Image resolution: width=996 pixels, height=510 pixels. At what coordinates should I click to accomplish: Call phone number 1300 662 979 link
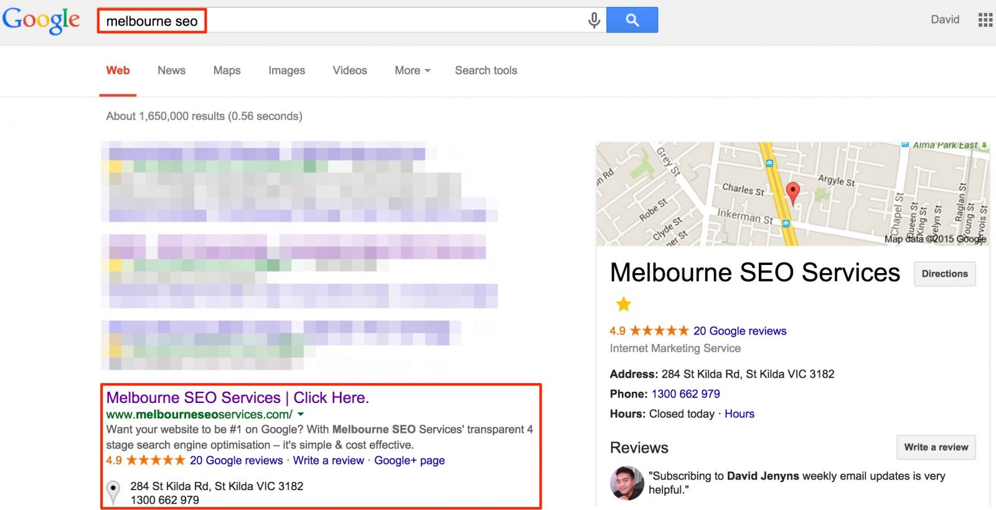pos(685,394)
